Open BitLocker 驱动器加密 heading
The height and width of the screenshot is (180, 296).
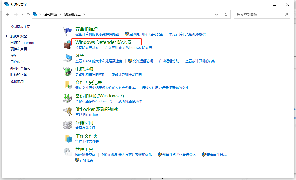click(97, 109)
